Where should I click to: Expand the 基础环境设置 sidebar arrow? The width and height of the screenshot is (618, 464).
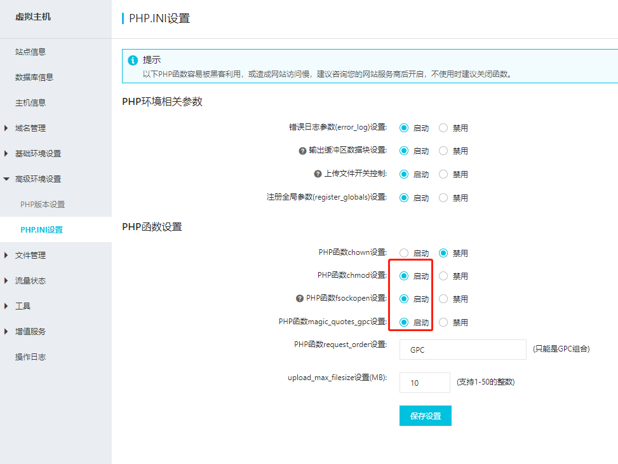click(6, 153)
